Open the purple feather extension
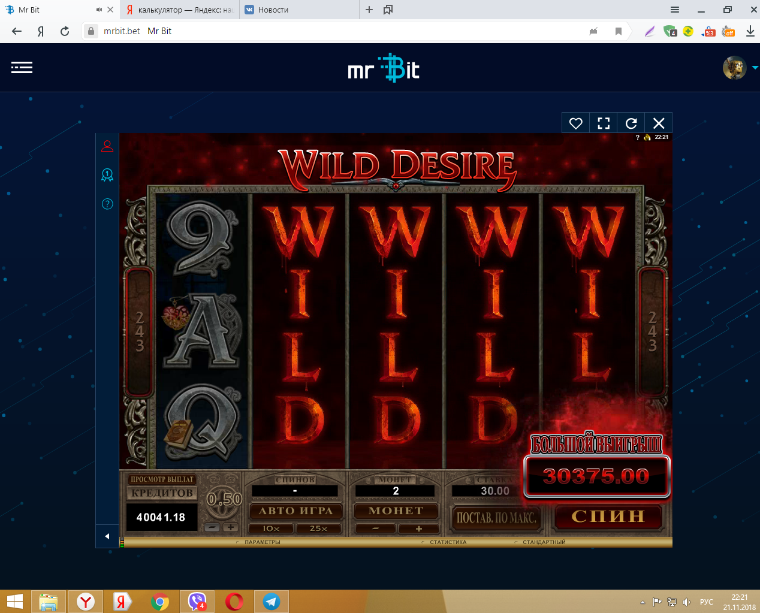 coord(650,31)
